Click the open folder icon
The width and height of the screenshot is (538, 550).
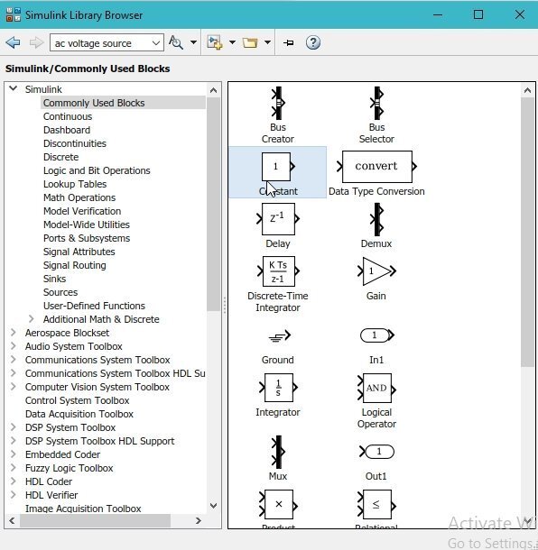click(x=250, y=42)
